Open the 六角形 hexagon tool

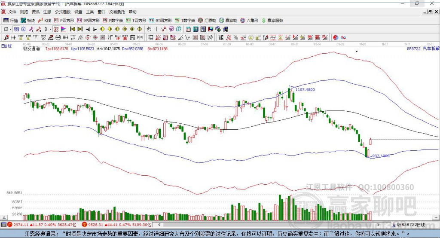pyautogui.click(x=249, y=21)
